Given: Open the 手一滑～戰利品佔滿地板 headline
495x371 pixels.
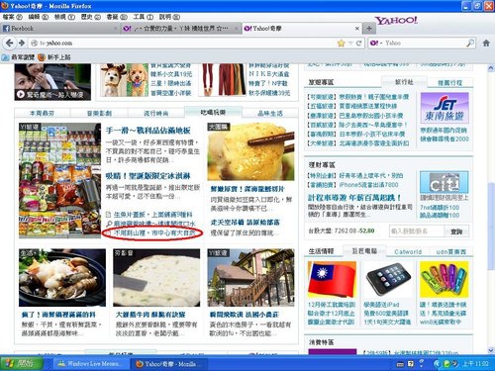Looking at the screenshot, I should 148,131.
